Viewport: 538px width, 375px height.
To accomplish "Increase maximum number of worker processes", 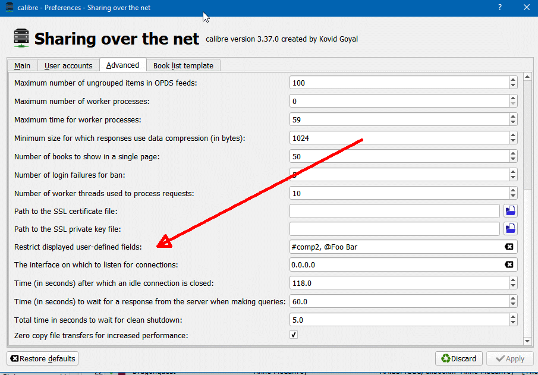I will tap(513, 98).
